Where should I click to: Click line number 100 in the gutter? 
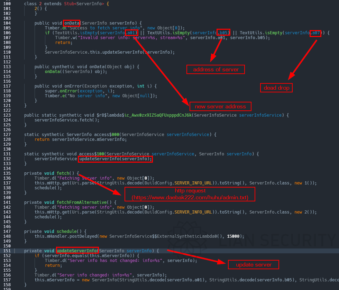7,4
